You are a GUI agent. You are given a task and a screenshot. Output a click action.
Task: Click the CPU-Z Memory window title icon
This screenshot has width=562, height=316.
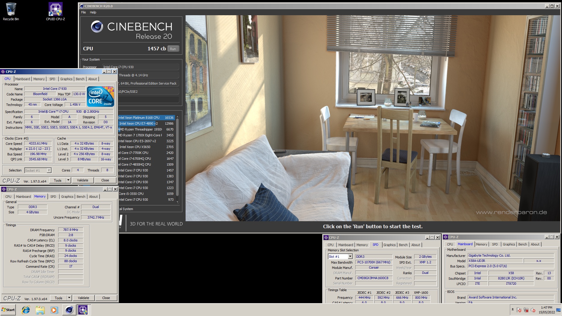click(4, 189)
